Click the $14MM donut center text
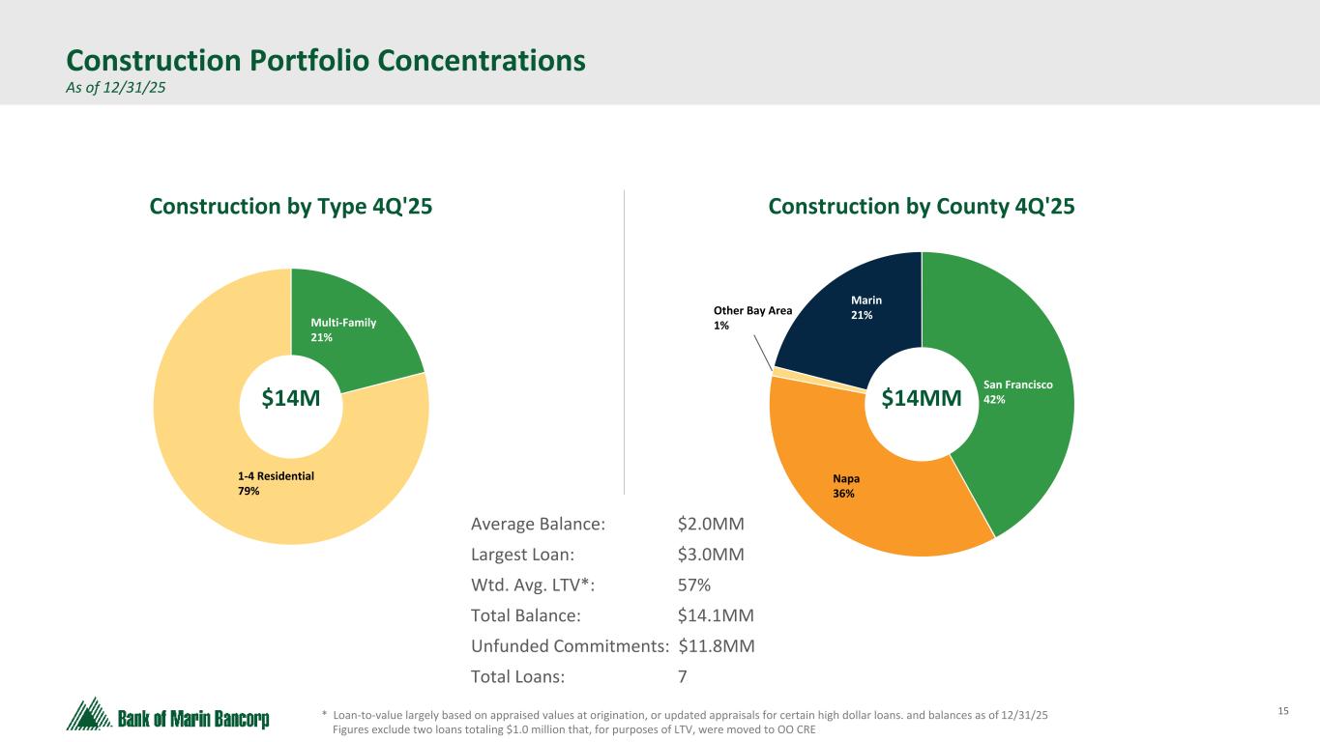The width and height of the screenshot is (1320, 742). point(922,398)
